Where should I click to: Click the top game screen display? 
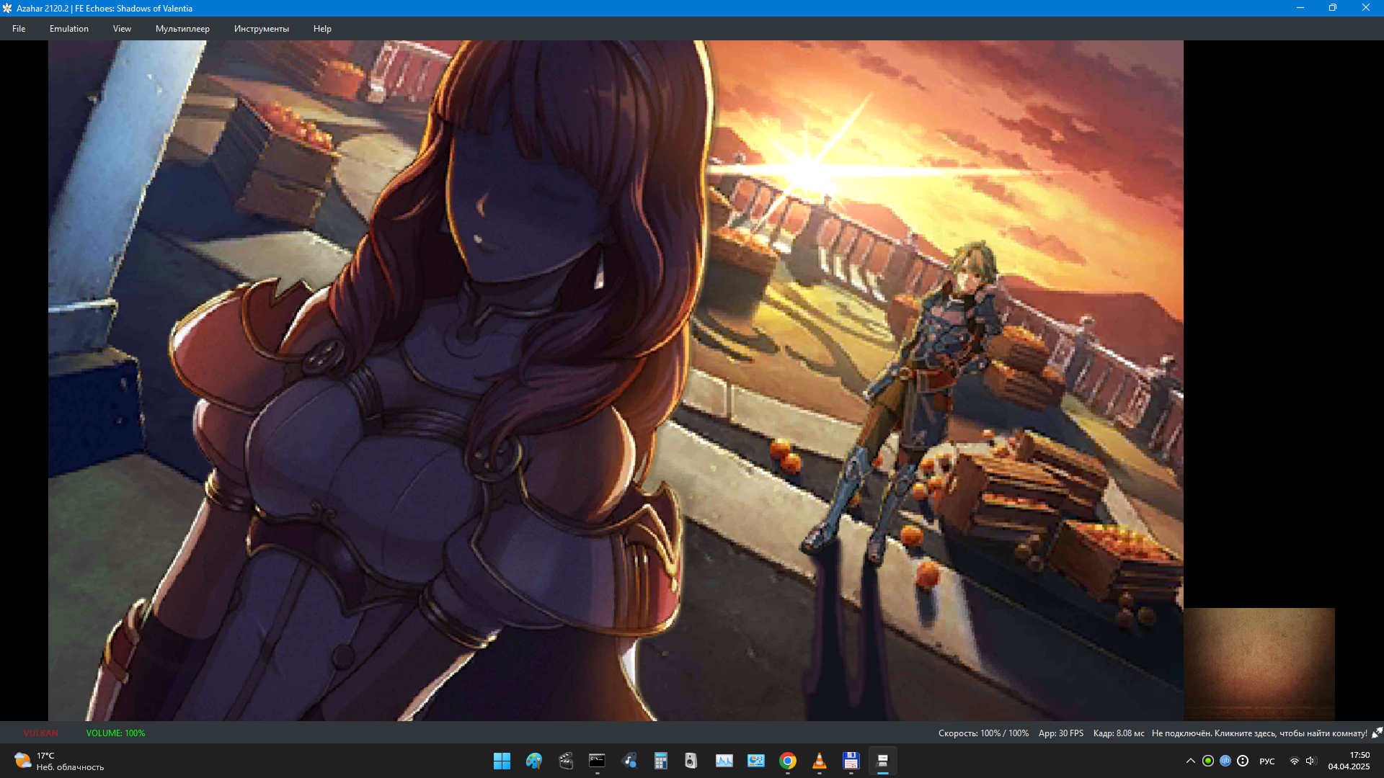point(616,380)
